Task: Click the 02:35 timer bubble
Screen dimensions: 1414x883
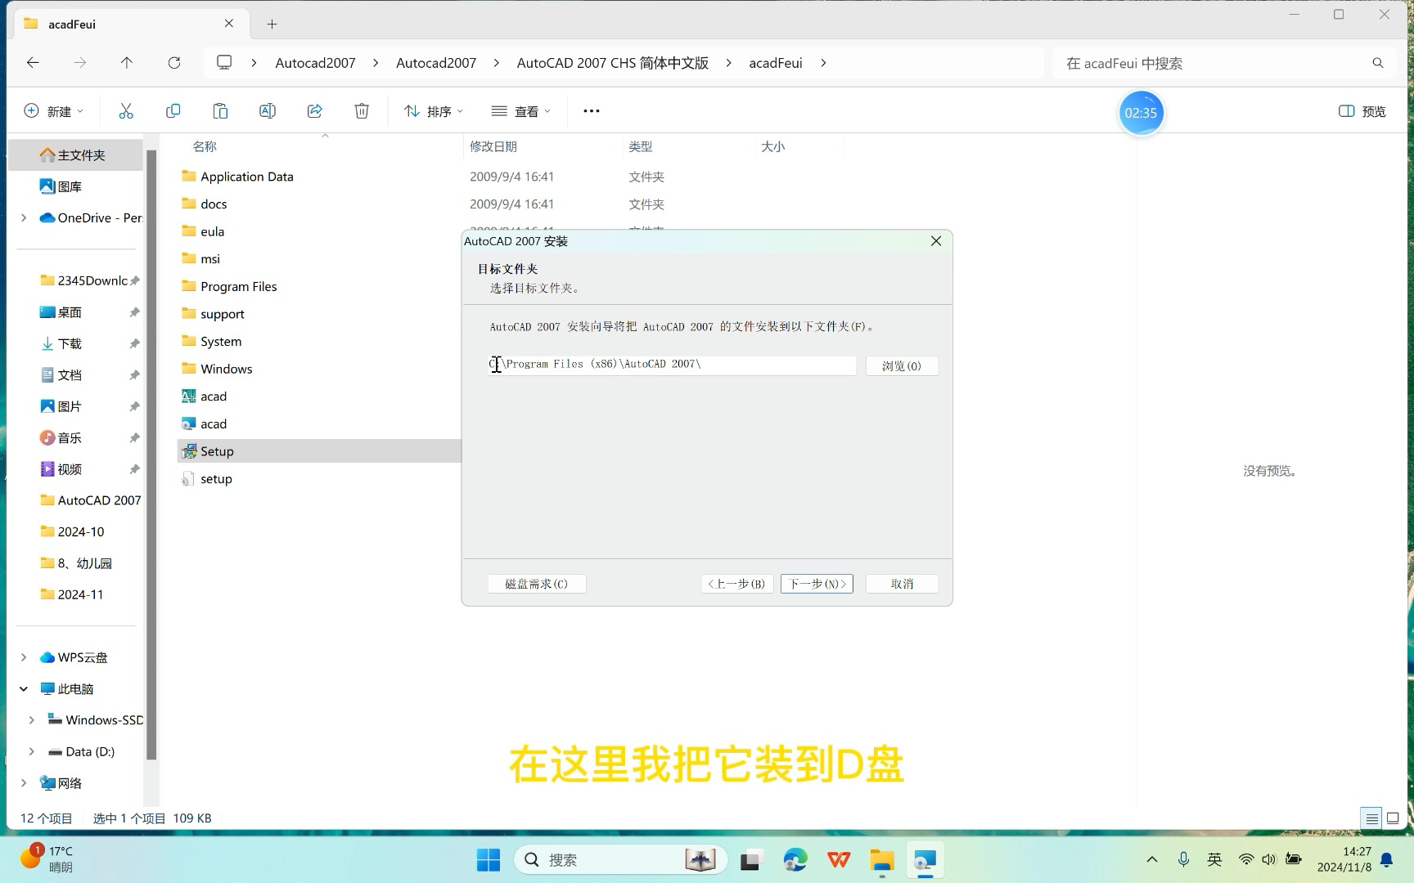Action: 1141,113
